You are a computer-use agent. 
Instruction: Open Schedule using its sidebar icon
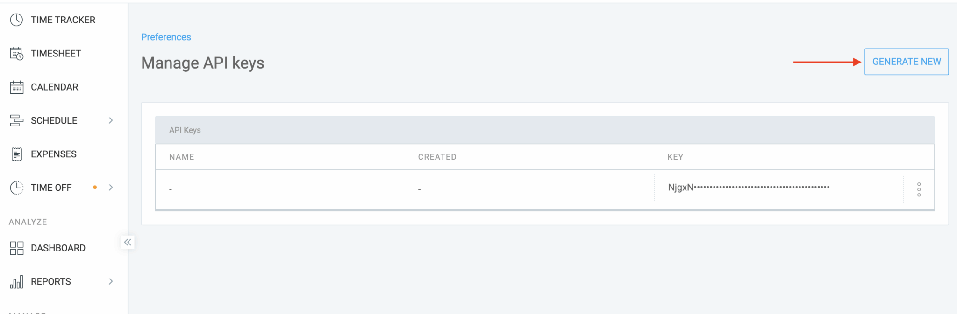[16, 120]
